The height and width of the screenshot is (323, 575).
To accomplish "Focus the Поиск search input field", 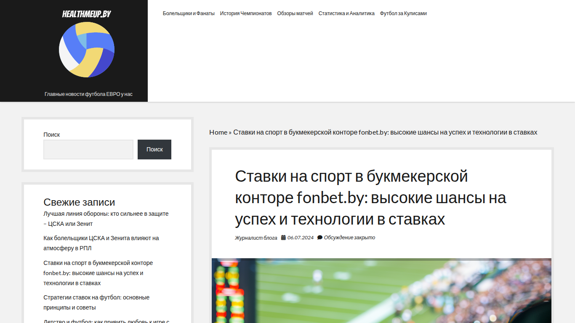I will pos(88,149).
